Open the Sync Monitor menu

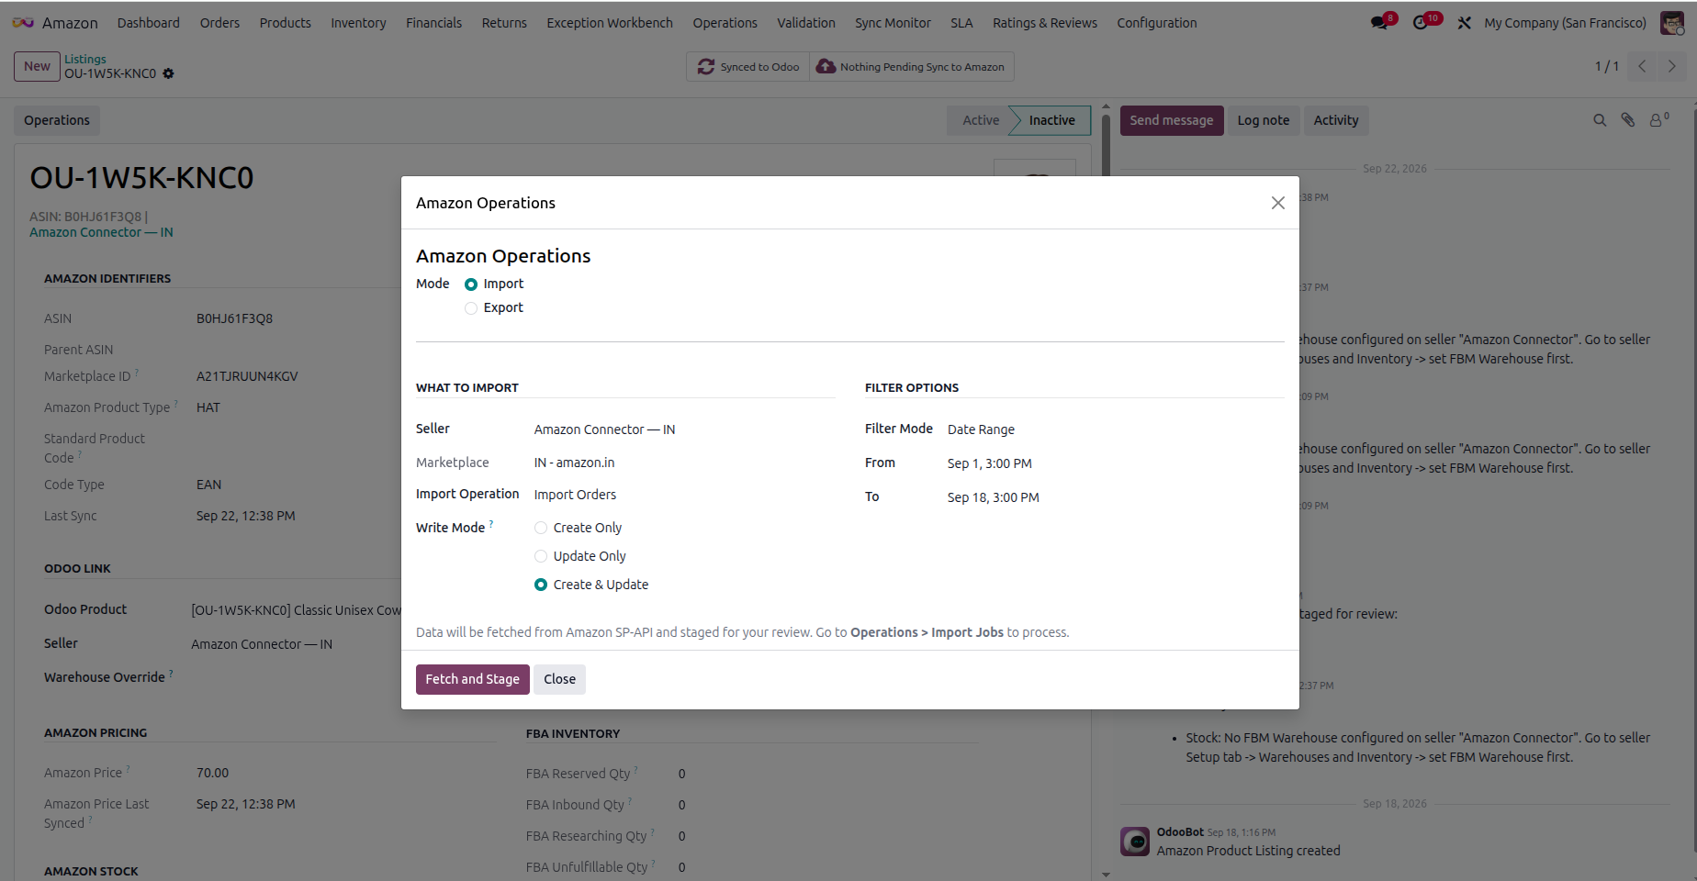(893, 23)
